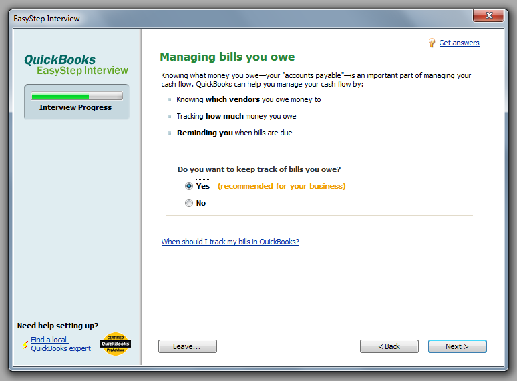Close the EasyStep Interview window

489,15
